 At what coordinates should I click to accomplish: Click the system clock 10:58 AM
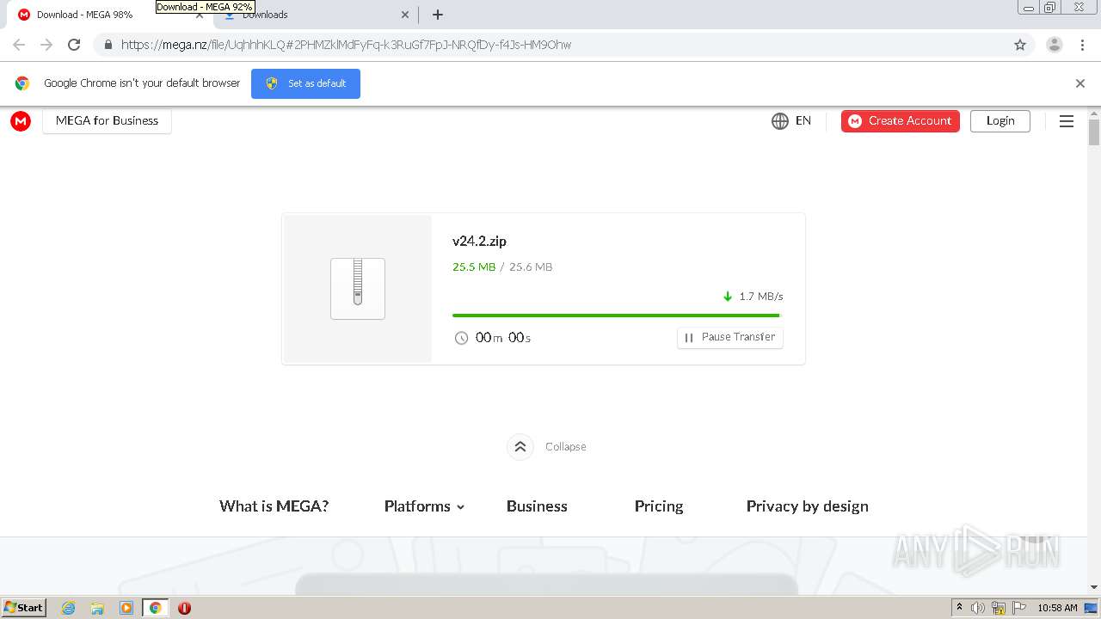pos(1057,608)
